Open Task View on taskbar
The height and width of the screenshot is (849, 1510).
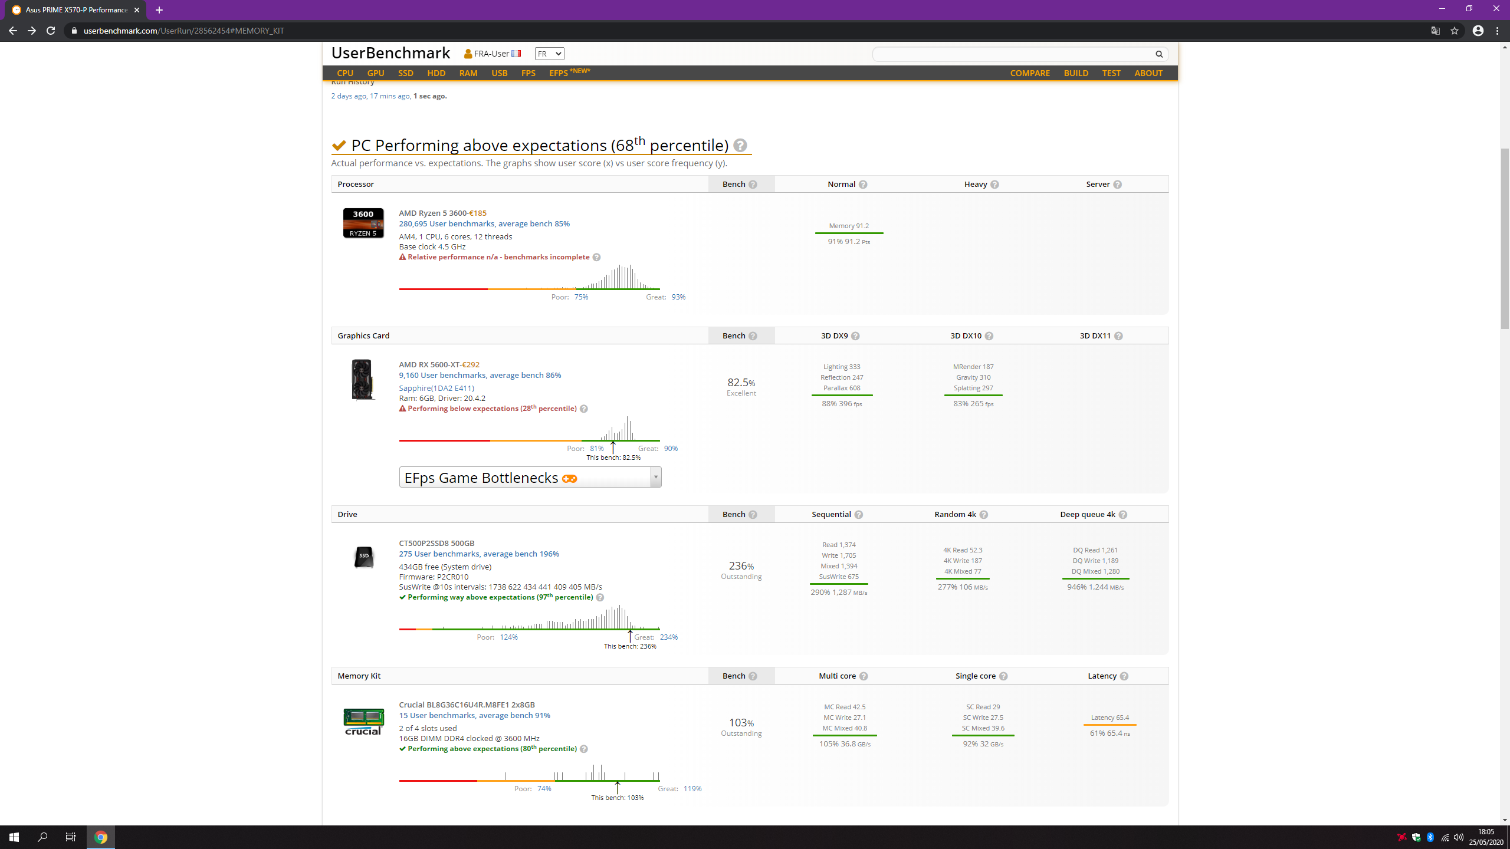(x=71, y=837)
